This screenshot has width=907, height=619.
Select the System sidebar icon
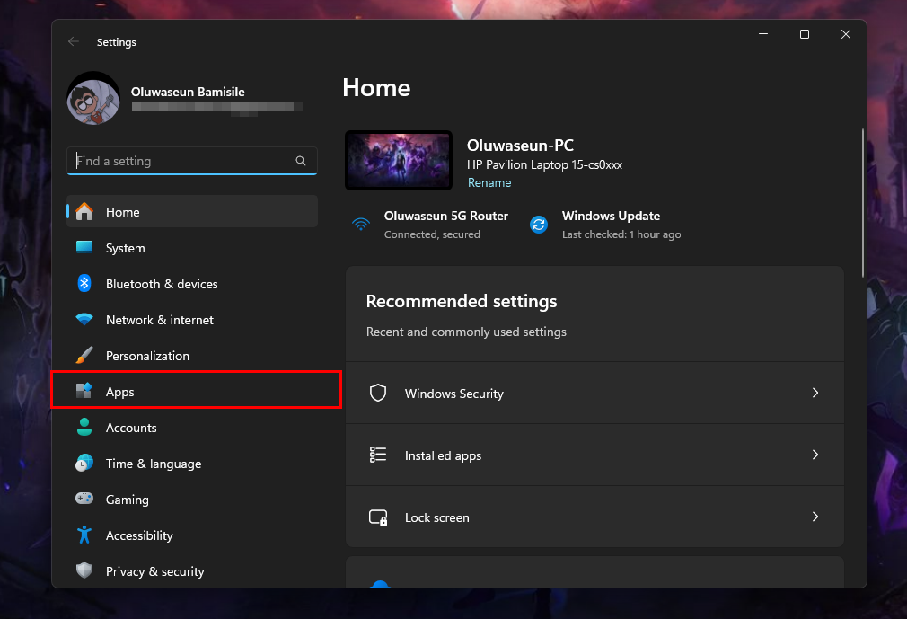(86, 248)
